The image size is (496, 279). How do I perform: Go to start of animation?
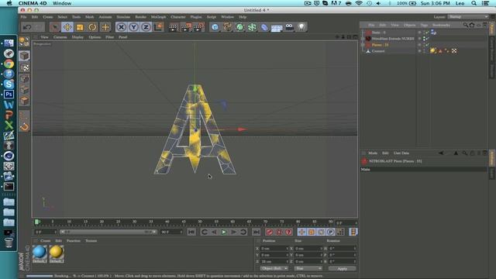pos(191,232)
